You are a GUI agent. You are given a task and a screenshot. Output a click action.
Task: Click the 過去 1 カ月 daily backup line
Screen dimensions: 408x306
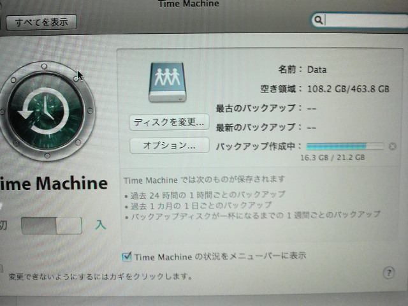click(x=198, y=206)
